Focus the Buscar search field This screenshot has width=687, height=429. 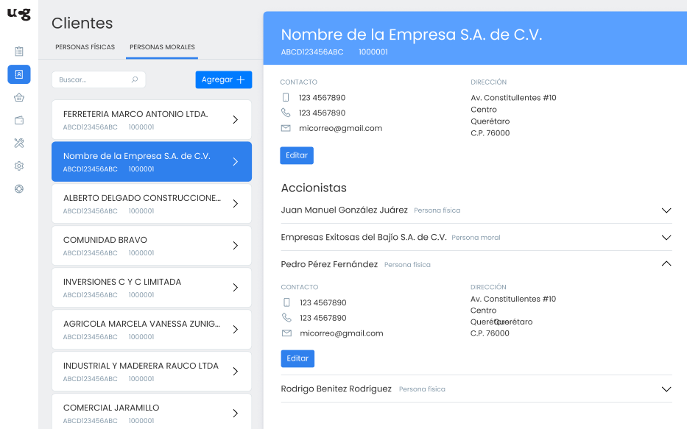click(x=92, y=79)
